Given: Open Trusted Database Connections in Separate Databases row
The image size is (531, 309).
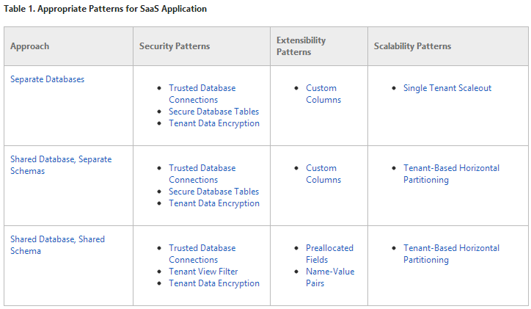Looking at the screenshot, I should coord(202,88).
